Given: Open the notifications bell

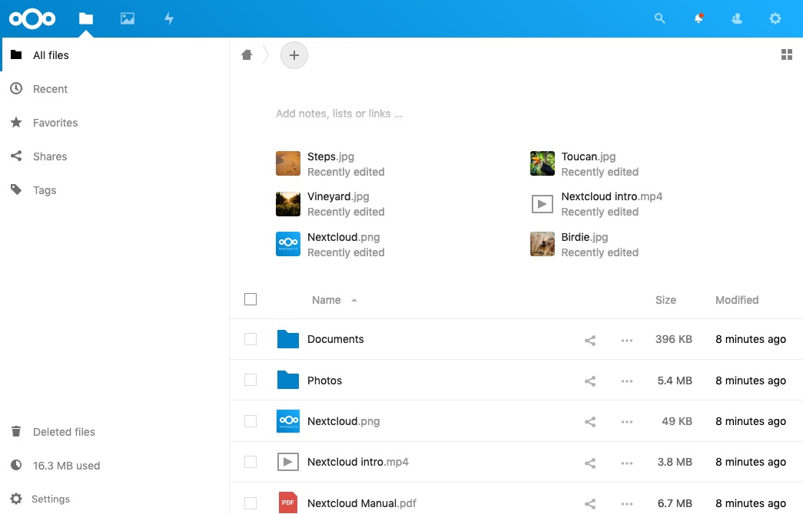Looking at the screenshot, I should click(698, 18).
